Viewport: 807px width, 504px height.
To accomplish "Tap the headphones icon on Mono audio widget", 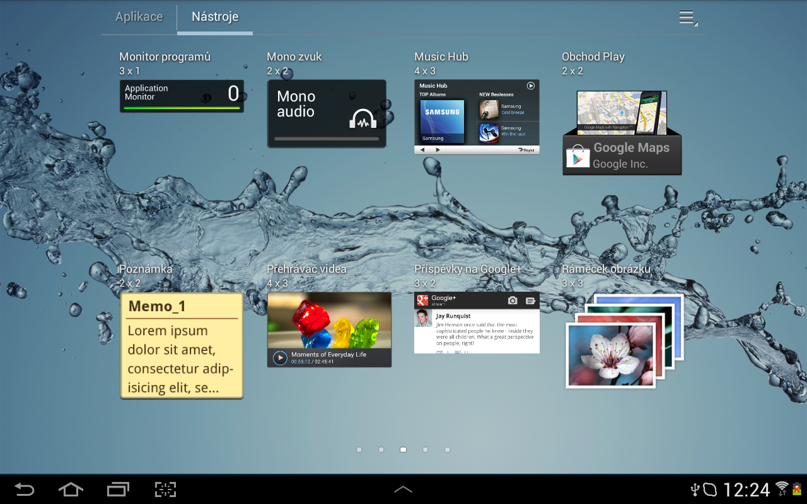I will pos(364,118).
